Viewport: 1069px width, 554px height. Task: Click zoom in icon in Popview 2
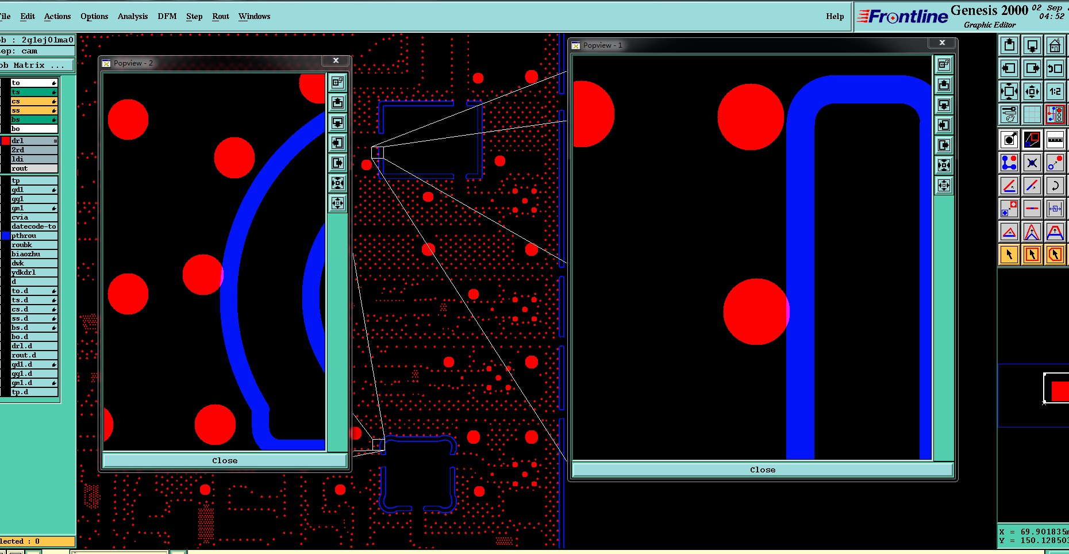click(338, 183)
